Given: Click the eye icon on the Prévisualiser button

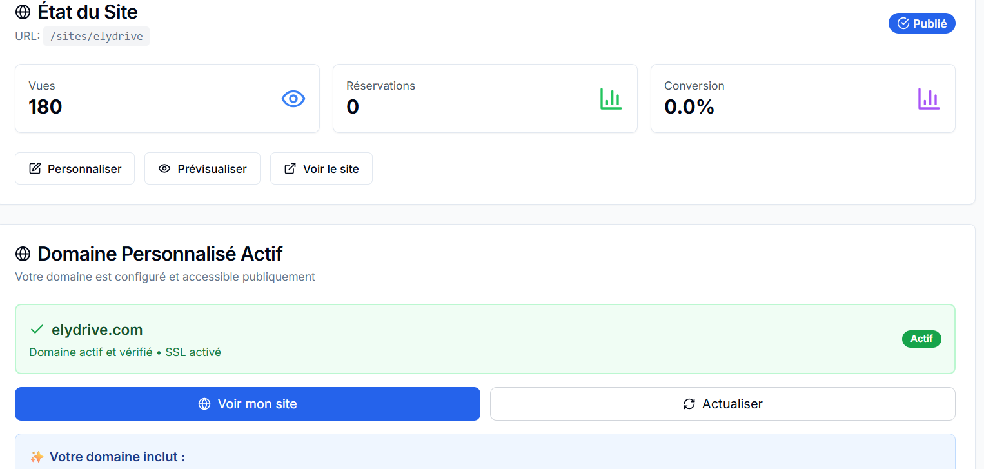Looking at the screenshot, I should [x=164, y=168].
